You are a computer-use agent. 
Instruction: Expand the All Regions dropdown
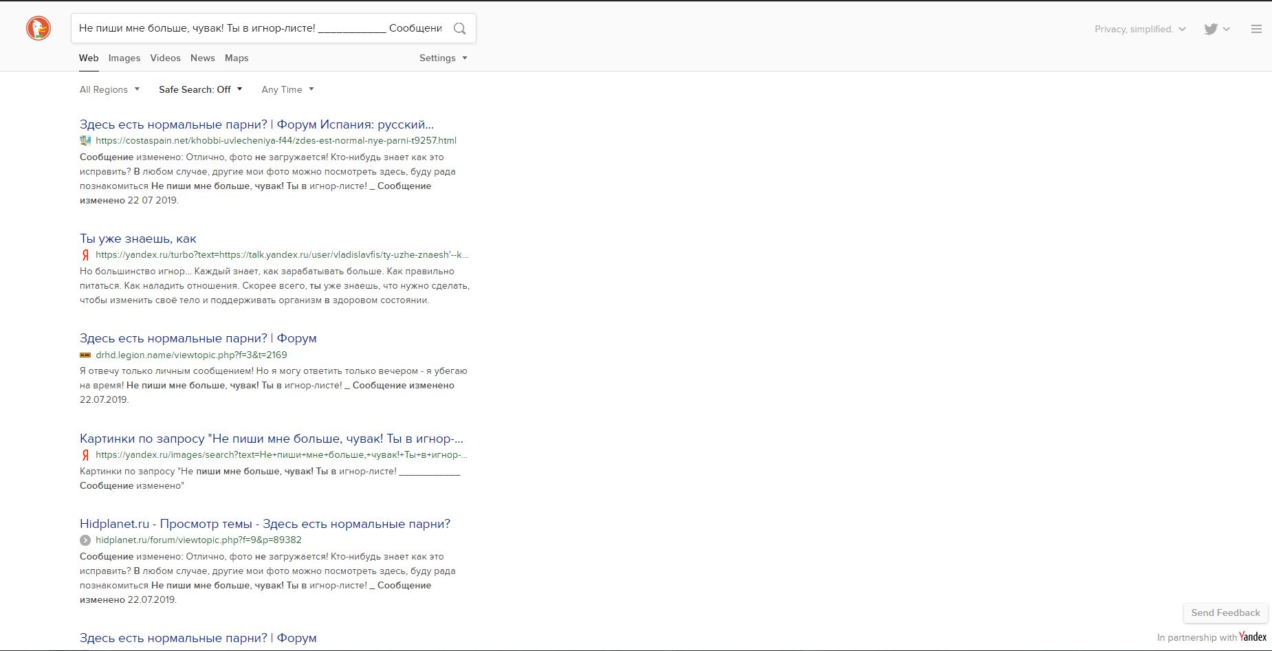tap(109, 89)
